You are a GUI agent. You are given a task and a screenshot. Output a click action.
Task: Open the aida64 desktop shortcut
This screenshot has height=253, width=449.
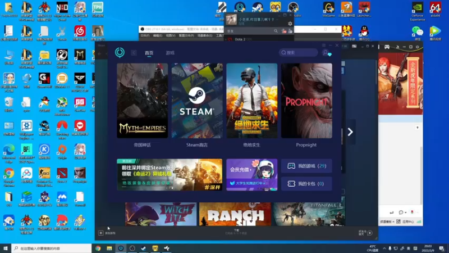pos(436,10)
